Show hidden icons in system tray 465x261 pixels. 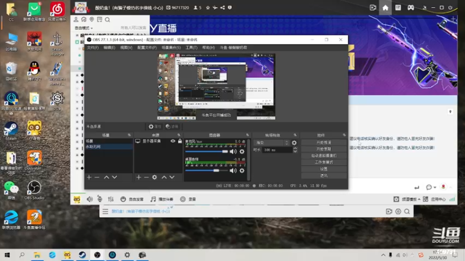pos(383,255)
